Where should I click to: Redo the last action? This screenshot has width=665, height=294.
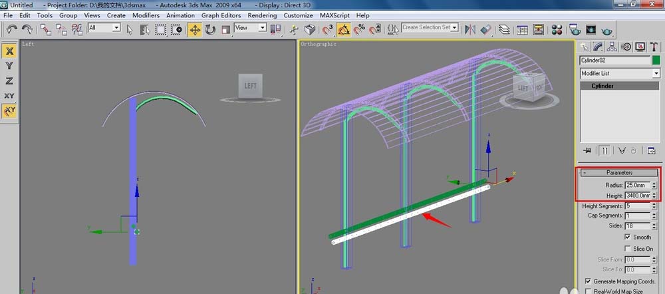[27, 29]
